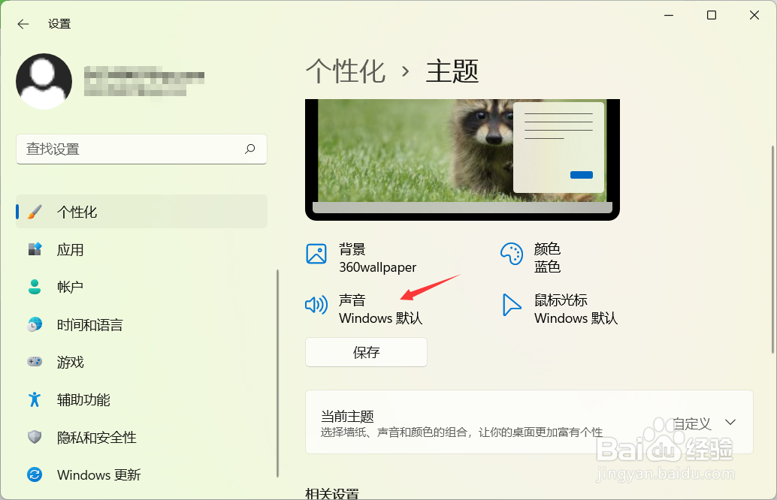
Task: Click the theme preview thumbnail
Action: [x=462, y=158]
